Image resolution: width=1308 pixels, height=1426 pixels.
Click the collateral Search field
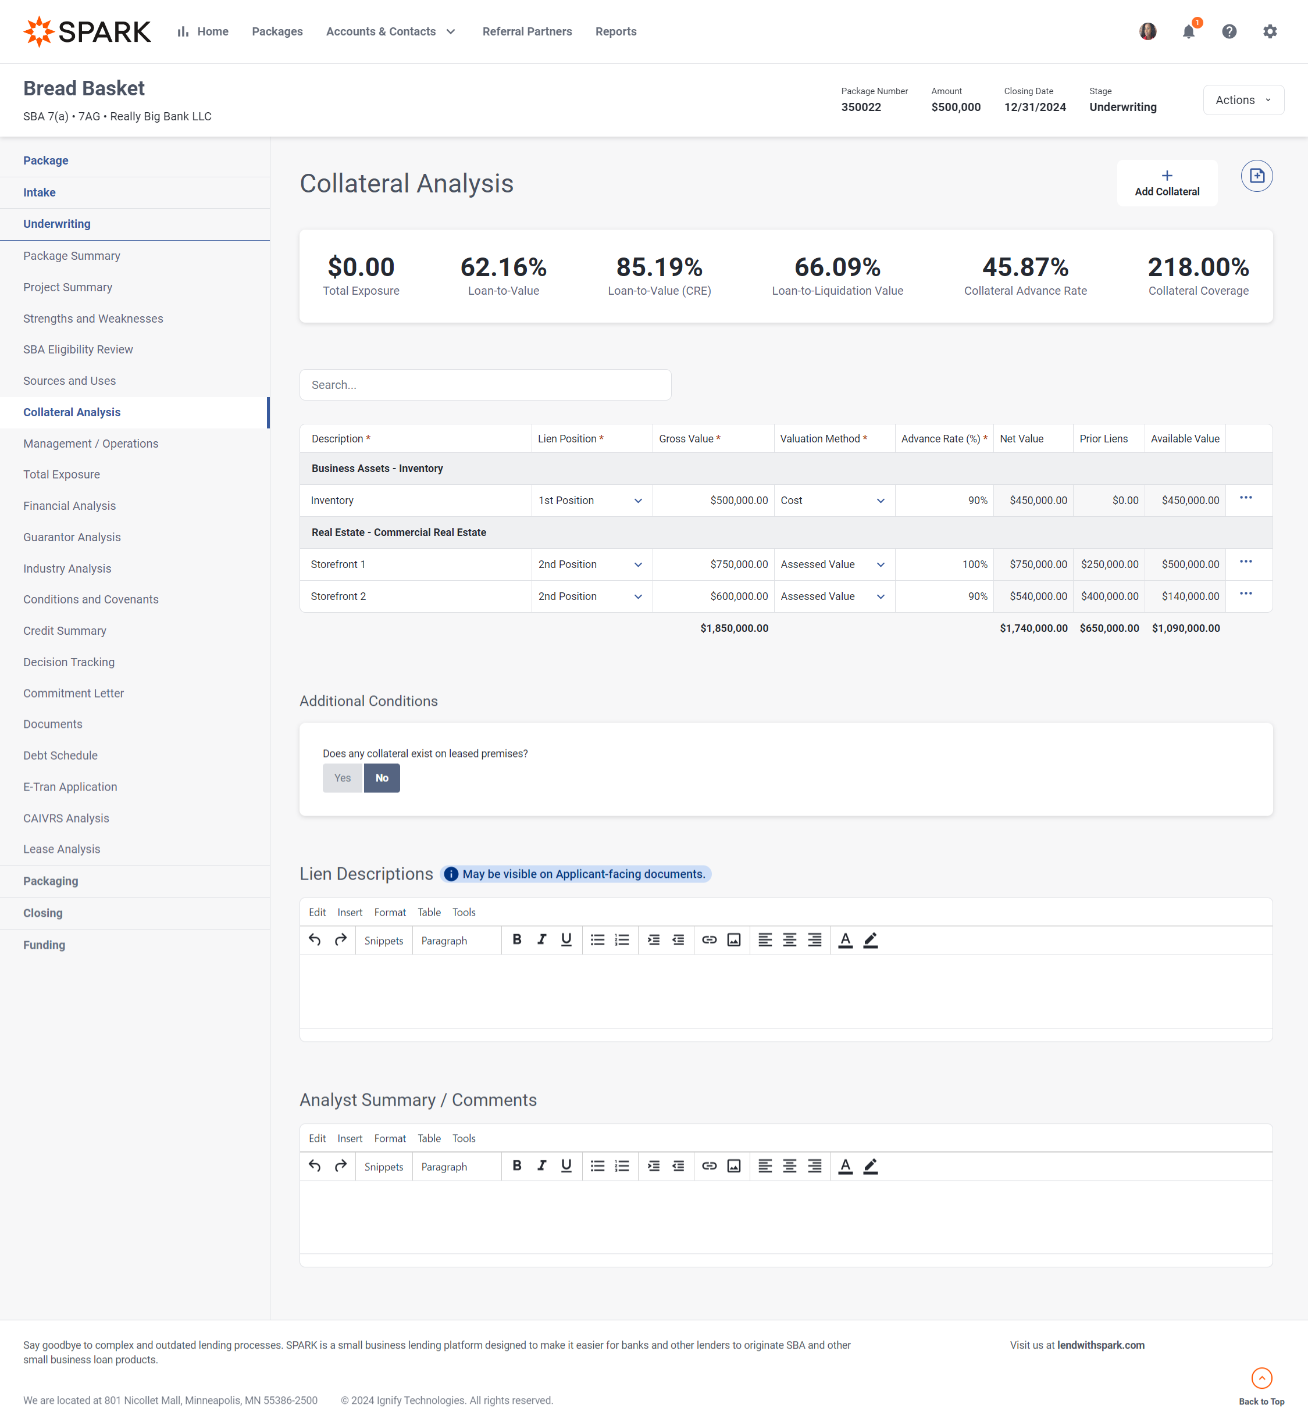coord(485,385)
